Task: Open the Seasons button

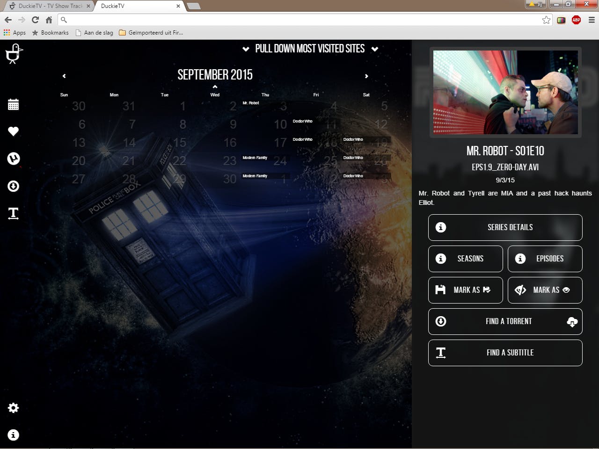Action: click(x=466, y=259)
